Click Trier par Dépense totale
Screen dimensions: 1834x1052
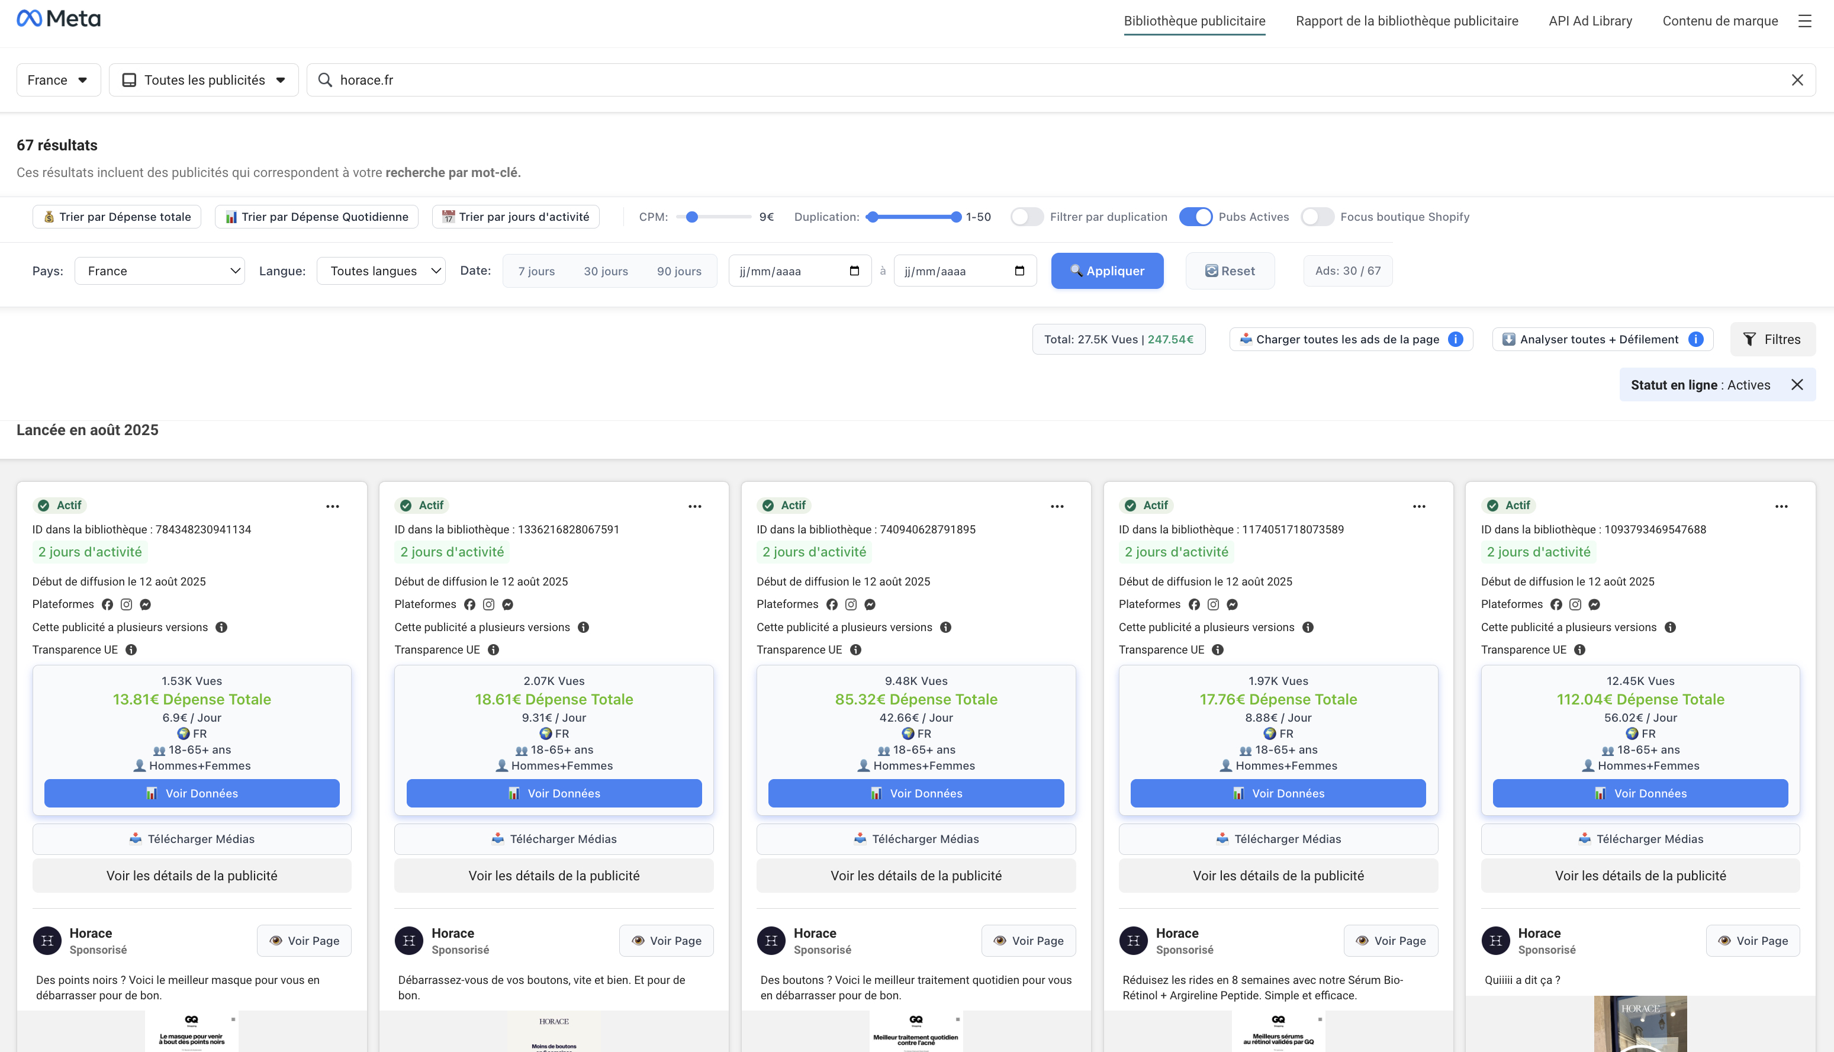point(117,217)
